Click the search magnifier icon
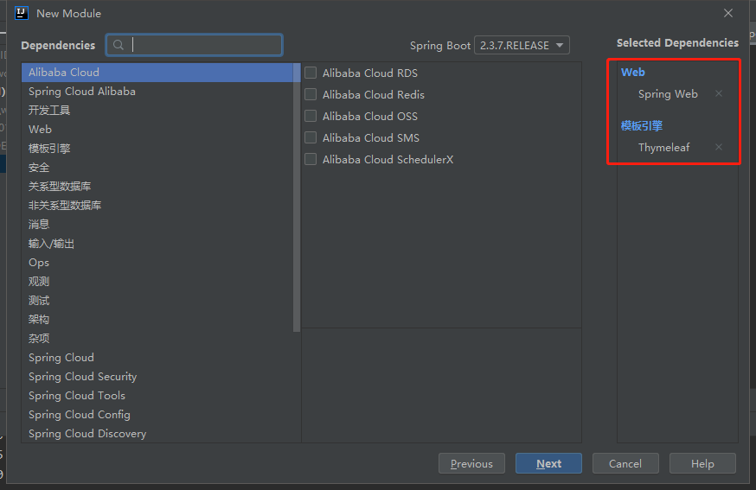Screen dimensions: 756x490 [x=119, y=45]
